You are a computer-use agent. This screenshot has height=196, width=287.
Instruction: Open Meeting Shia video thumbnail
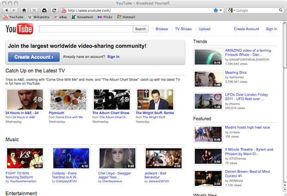coord(208,79)
